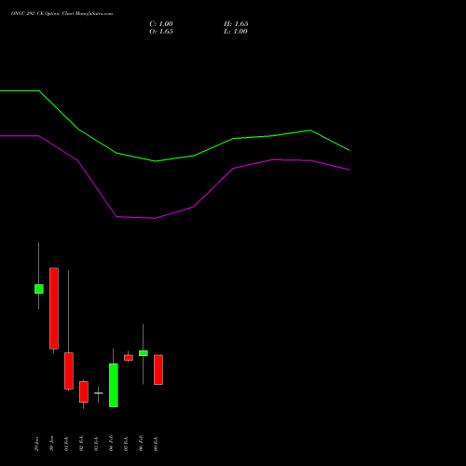Click the ONGC 292 CE Option chart title

tap(62, 14)
